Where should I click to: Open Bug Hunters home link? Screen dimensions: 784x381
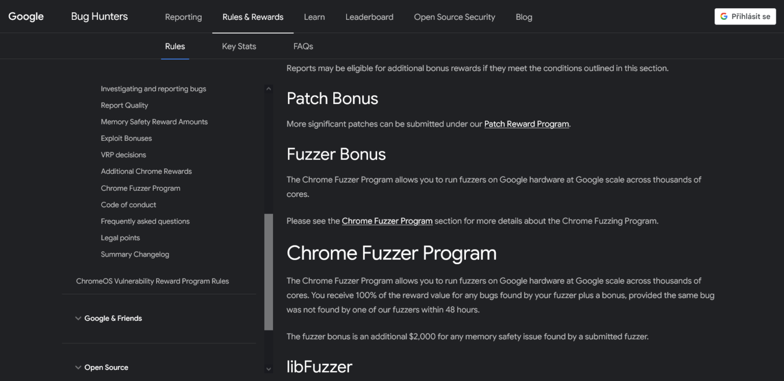coord(100,16)
